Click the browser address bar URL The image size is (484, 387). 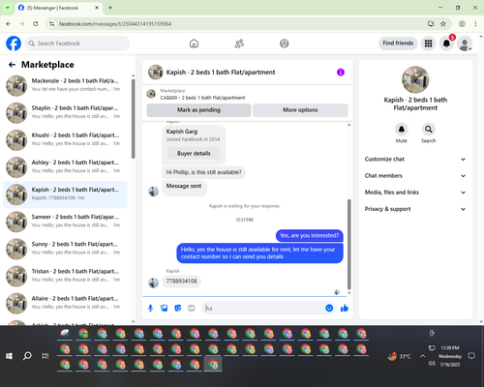pyautogui.click(x=115, y=24)
